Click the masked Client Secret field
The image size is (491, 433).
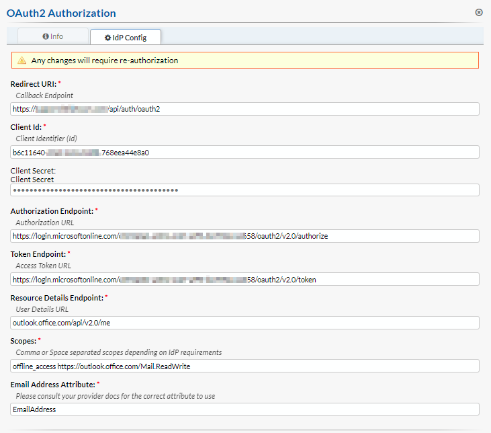coord(245,190)
